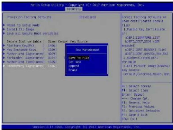
Task: Open the Authorized TimeStamps entry
Action: 25,62
